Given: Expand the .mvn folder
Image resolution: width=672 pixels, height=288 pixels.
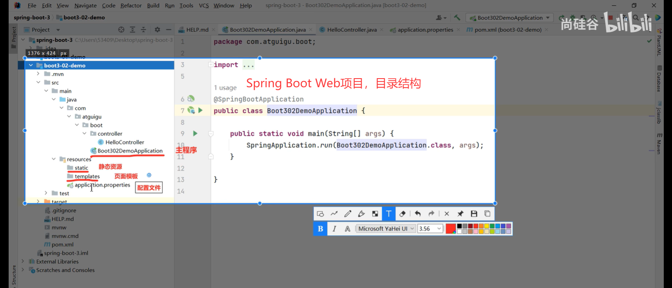Looking at the screenshot, I should (38, 74).
